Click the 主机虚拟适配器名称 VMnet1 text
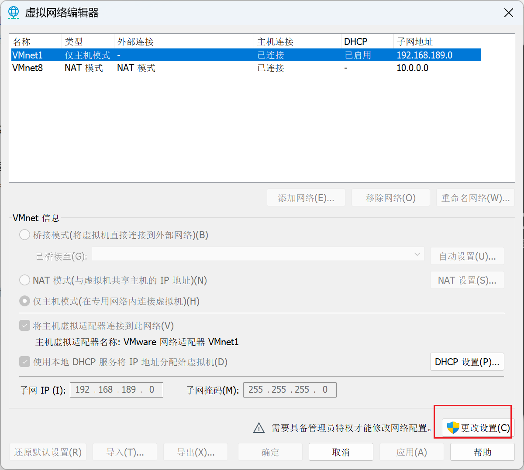This screenshot has height=470, width=524. pos(137,342)
